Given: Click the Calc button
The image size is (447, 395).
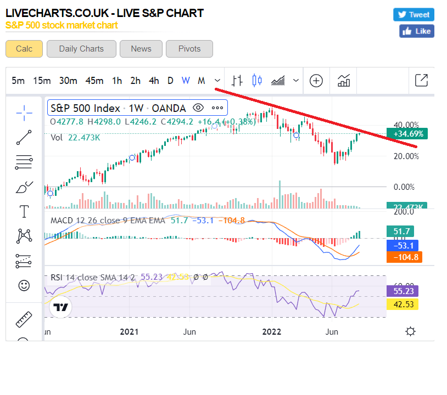Looking at the screenshot, I should click(x=24, y=49).
